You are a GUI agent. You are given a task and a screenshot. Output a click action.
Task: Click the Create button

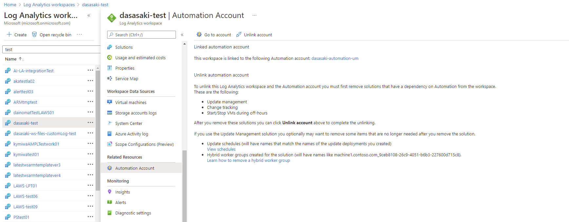coord(17,35)
